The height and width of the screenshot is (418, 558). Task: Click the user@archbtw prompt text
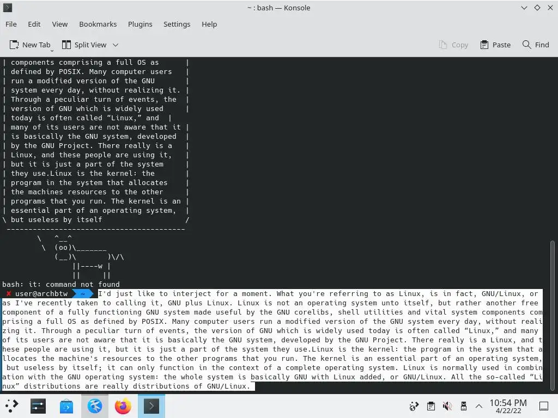coord(41,293)
